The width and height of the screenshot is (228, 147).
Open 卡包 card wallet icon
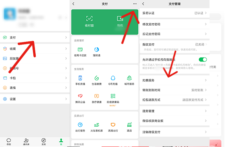tap(5, 78)
